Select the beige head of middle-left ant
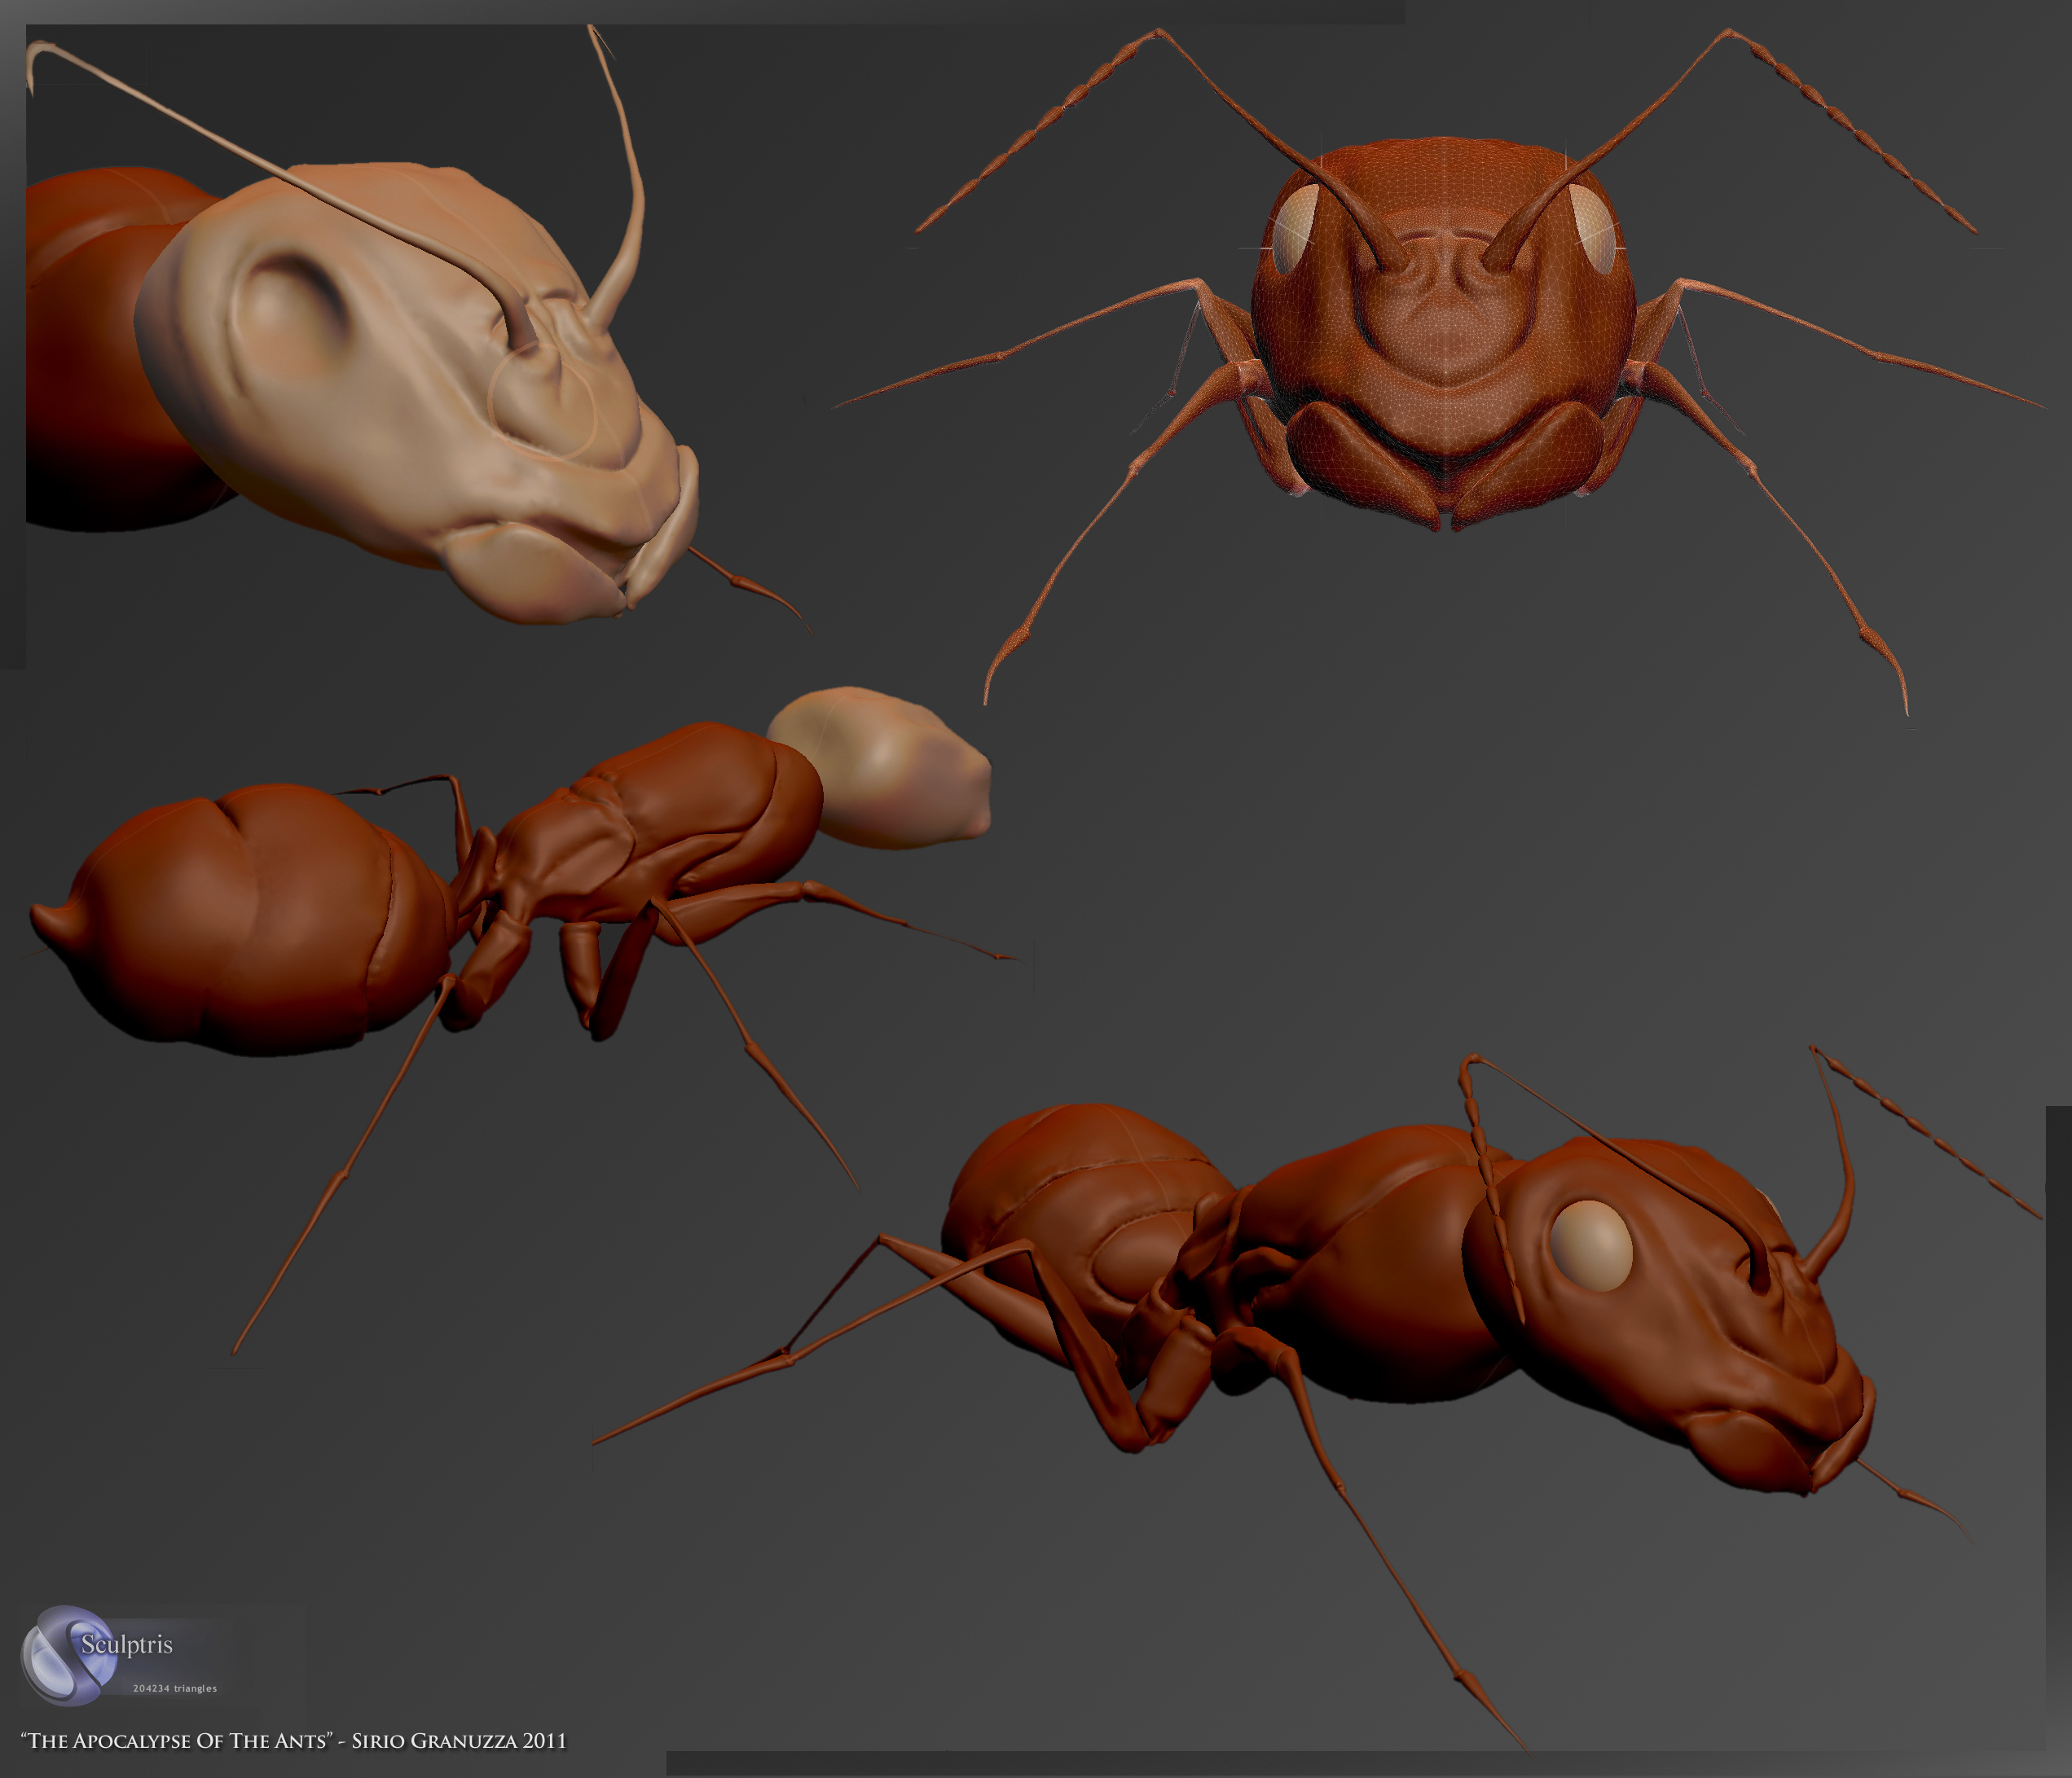Image resolution: width=2072 pixels, height=1778 pixels. 885,767
